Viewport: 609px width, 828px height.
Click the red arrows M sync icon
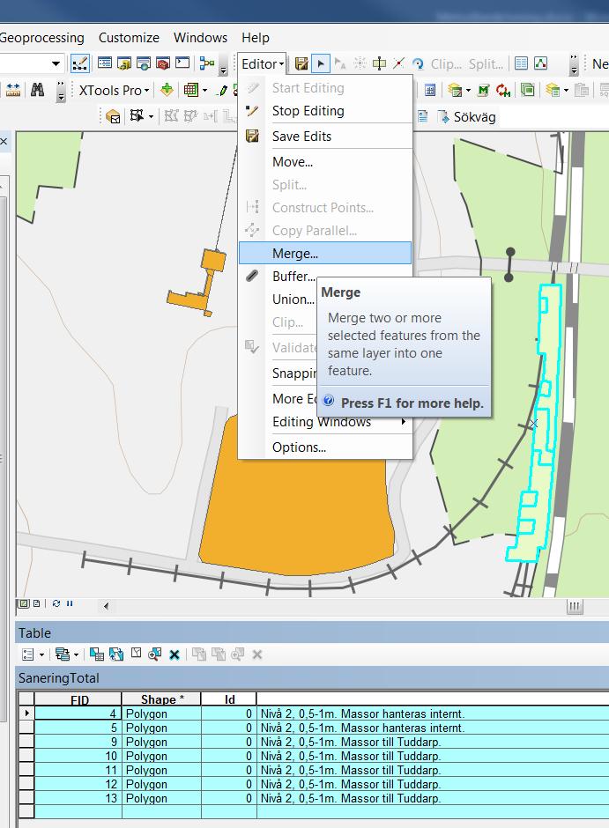[x=503, y=91]
